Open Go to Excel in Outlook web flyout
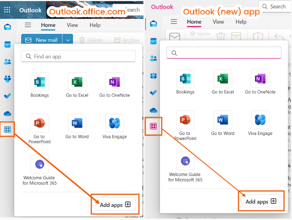 (77, 85)
